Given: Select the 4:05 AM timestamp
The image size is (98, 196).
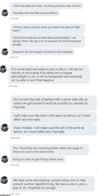Looking at the screenshot, I should pyautogui.click(x=15, y=138).
